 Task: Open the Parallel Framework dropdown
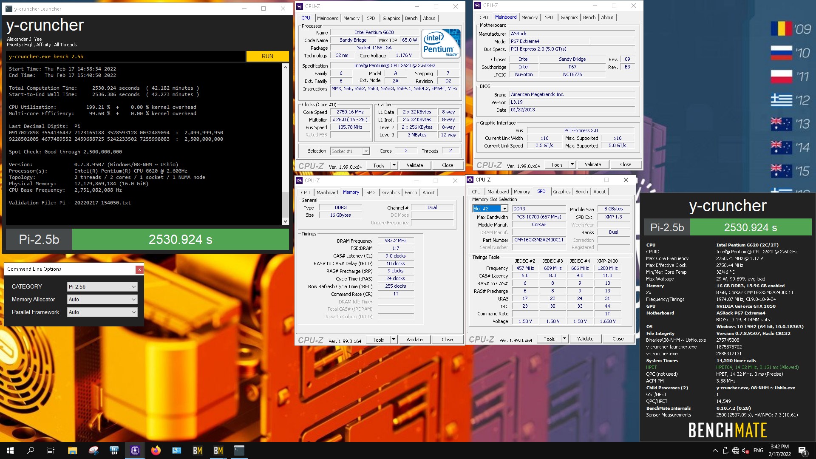[x=102, y=312]
